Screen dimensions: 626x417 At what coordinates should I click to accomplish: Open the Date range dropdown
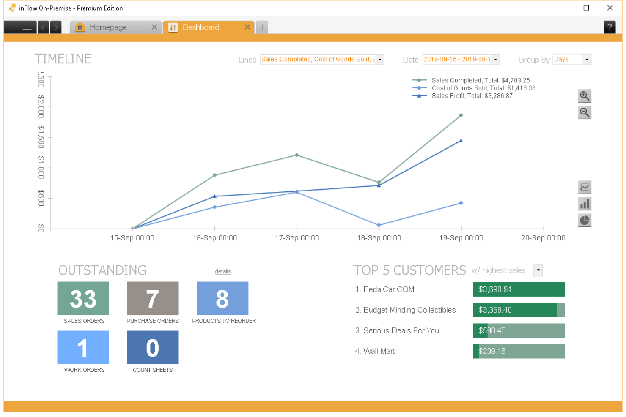coord(495,60)
